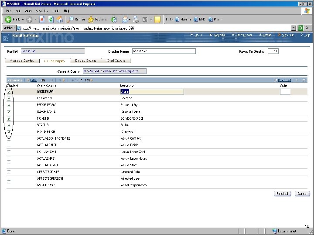Check the AFFECTEDPERSON display checkbox

point(9,179)
